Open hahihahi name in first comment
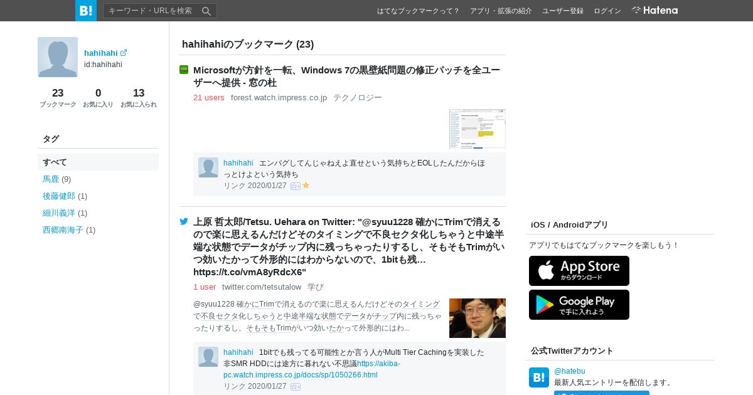Image resolution: width=753 pixels, height=395 pixels. (x=238, y=162)
